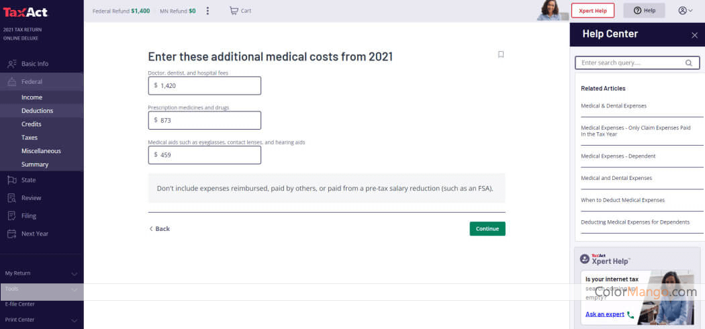Select the Review sidebar icon

pyautogui.click(x=12, y=198)
